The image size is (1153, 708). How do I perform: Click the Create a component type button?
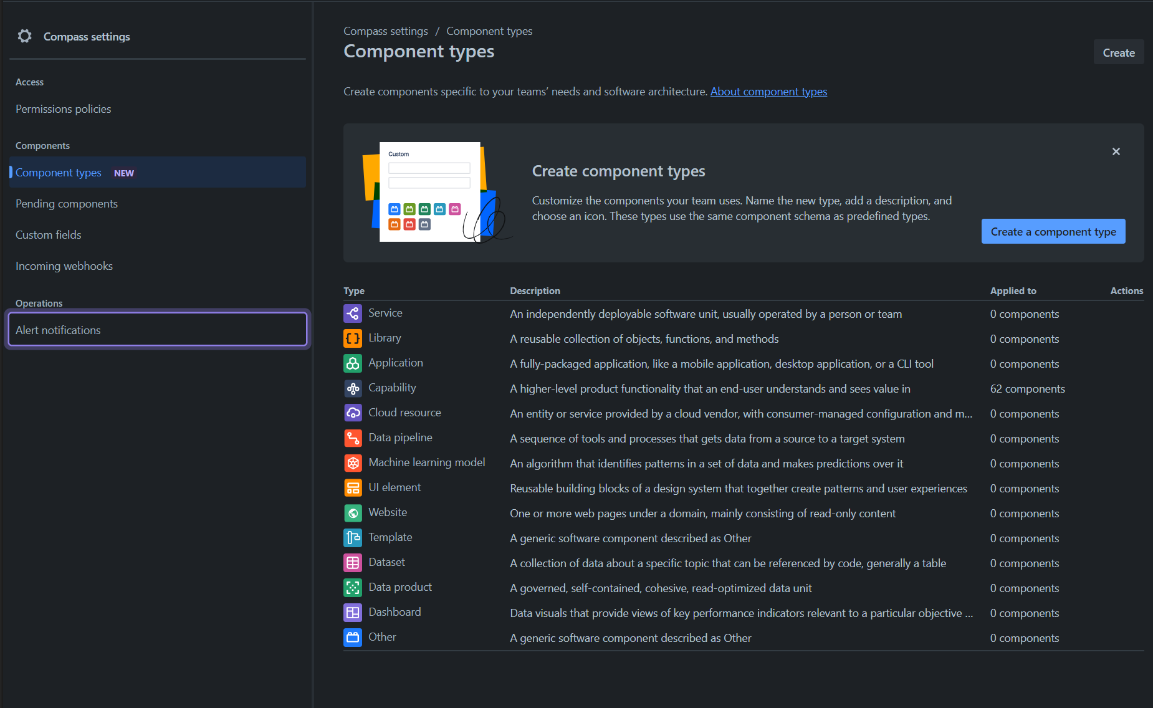1053,231
